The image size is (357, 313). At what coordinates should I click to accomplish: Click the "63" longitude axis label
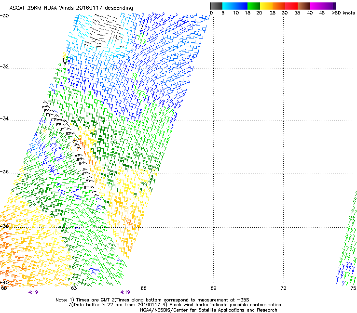tap(74, 288)
